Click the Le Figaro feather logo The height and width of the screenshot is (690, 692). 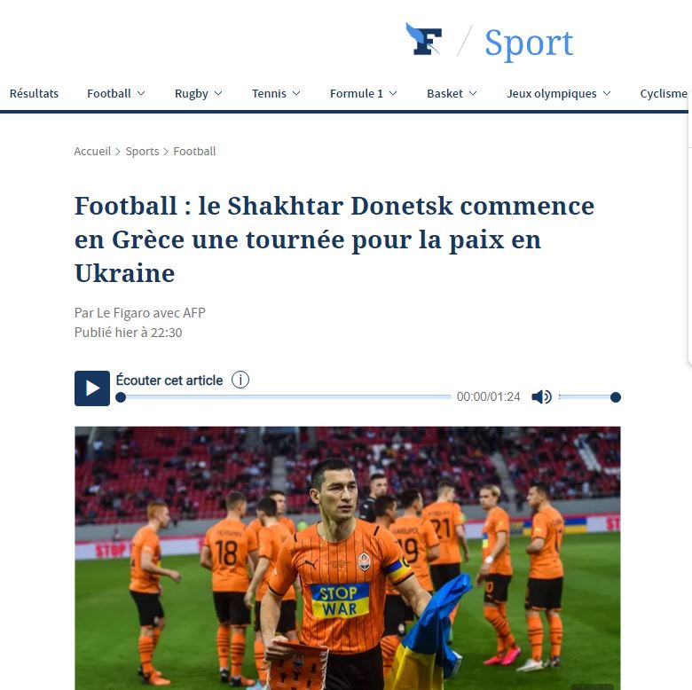(x=424, y=39)
